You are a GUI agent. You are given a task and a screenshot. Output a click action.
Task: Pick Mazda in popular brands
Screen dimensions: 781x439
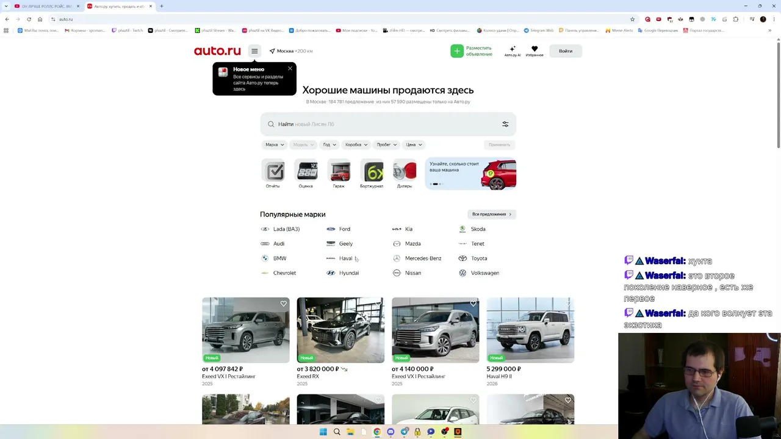coord(406,244)
